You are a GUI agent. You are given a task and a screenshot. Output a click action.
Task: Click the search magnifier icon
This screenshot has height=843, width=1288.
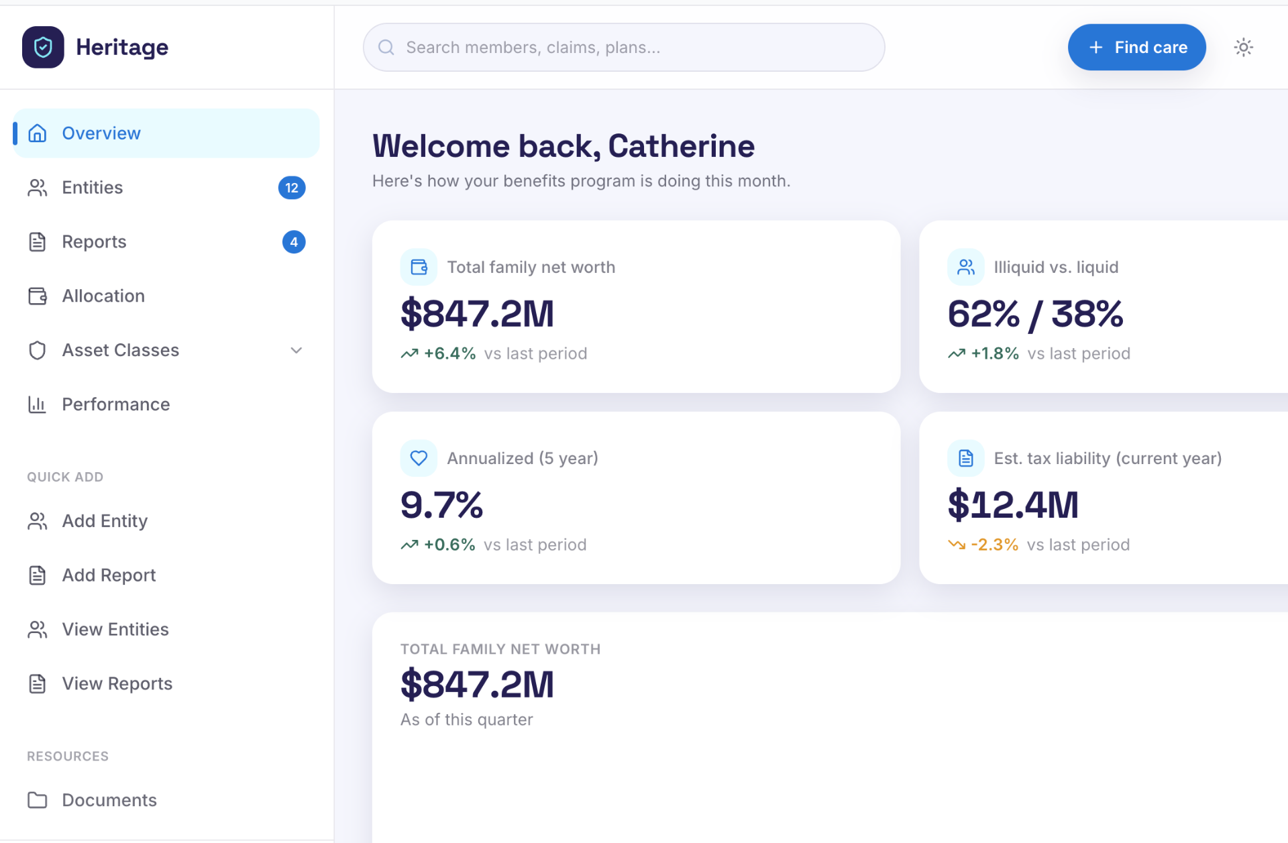(386, 48)
